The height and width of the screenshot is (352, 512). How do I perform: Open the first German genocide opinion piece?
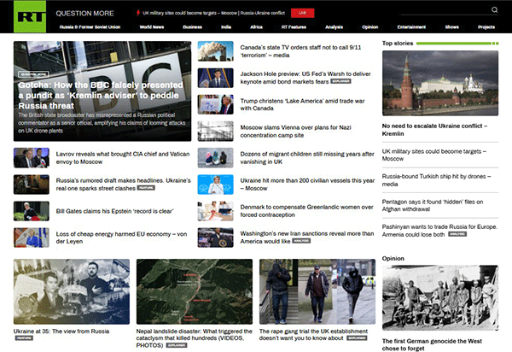pos(432,344)
